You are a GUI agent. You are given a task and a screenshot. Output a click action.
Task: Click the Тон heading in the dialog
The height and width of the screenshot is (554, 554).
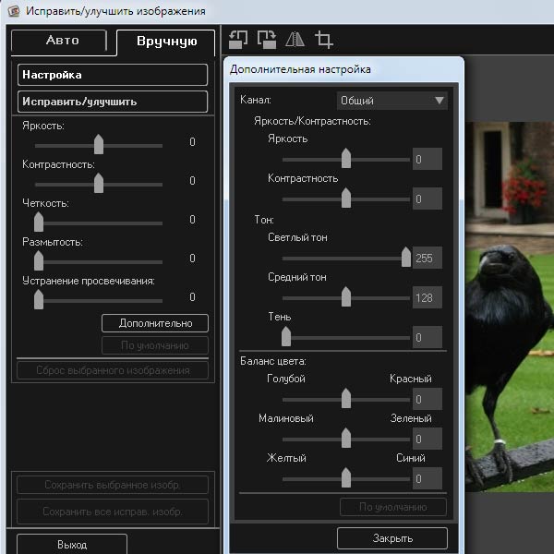[x=264, y=220]
